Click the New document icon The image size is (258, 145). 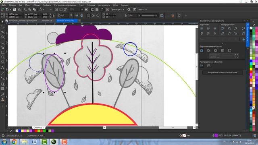pyautogui.click(x=3, y=10)
